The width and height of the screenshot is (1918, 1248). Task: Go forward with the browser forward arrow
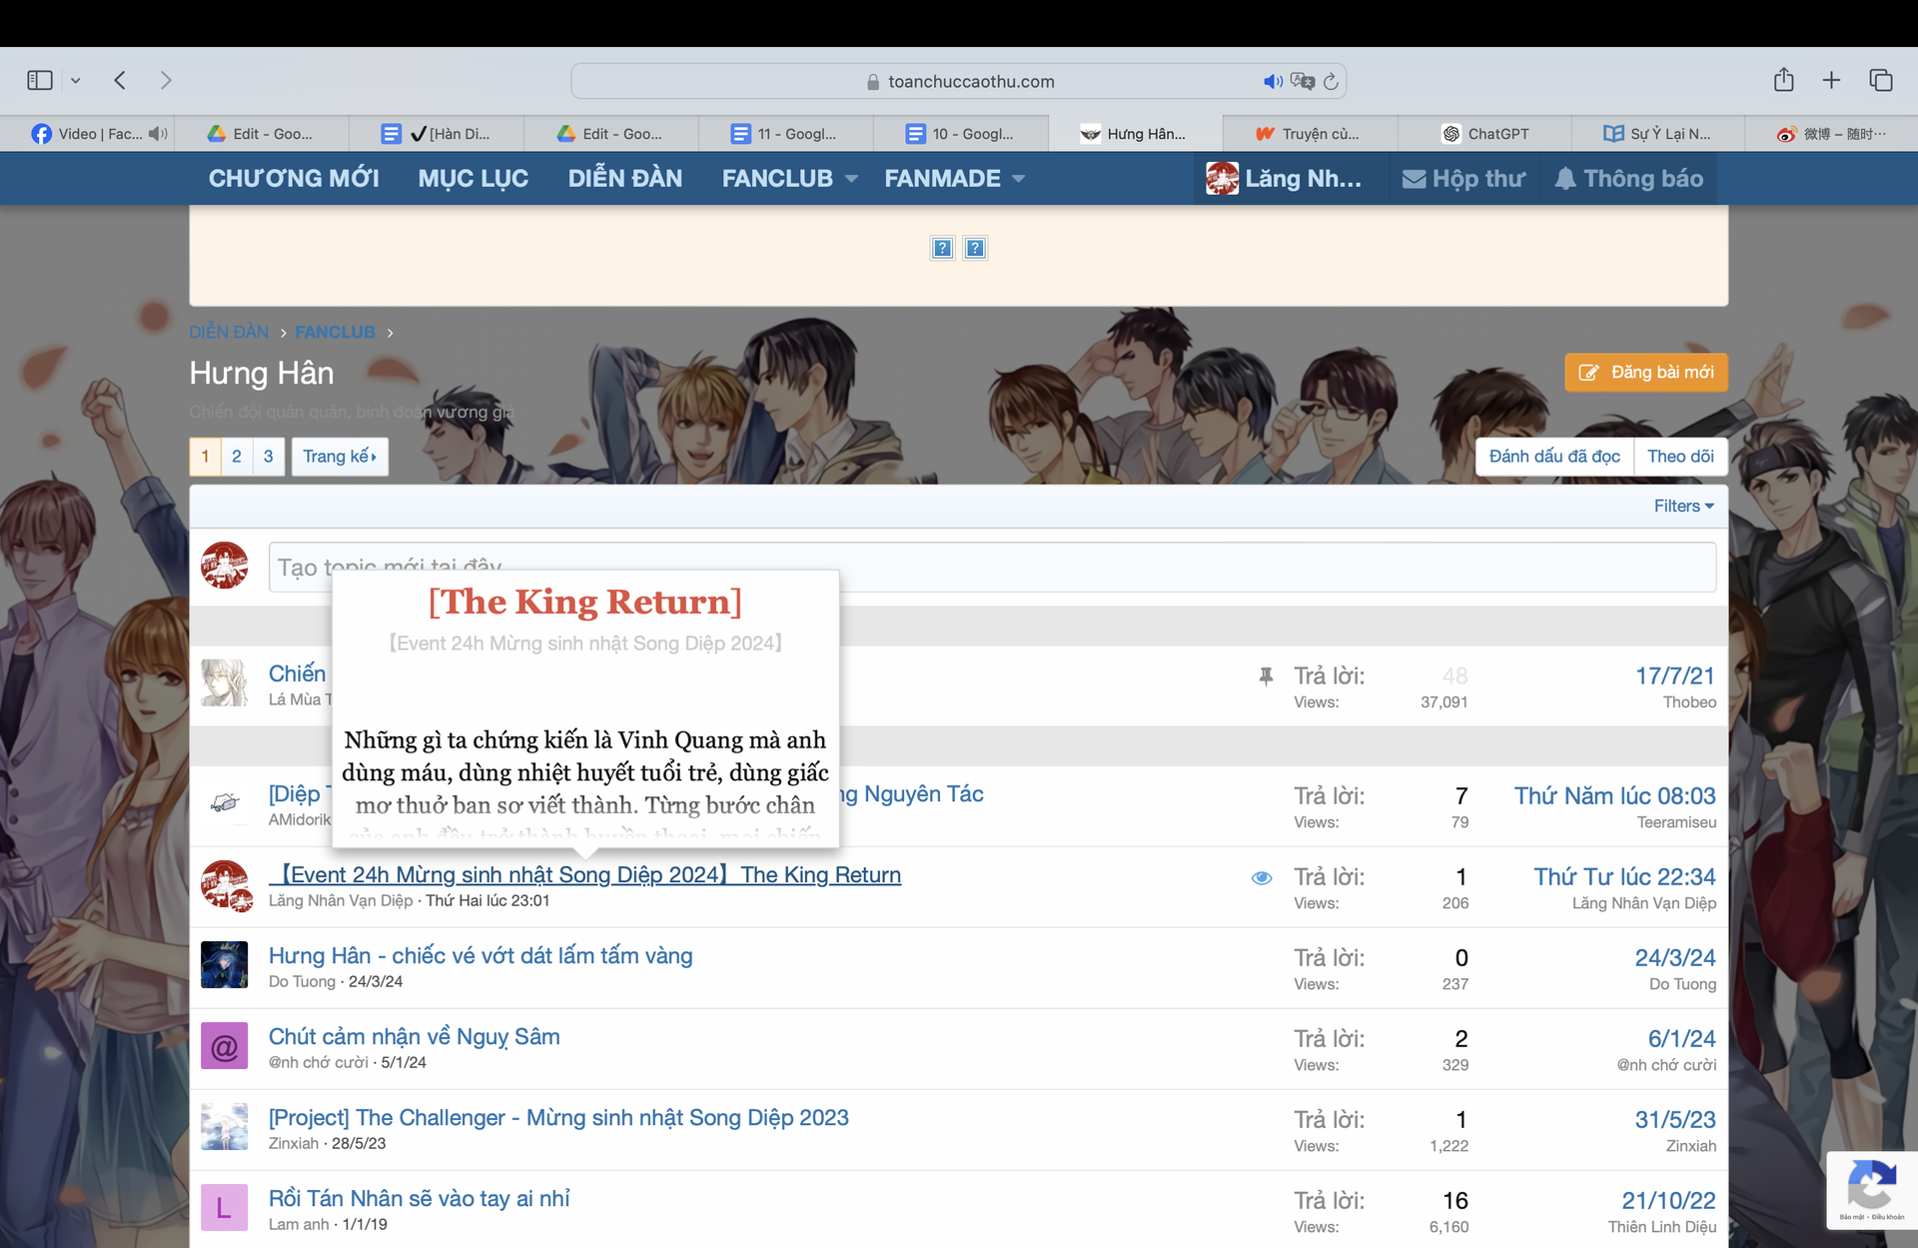tap(166, 80)
